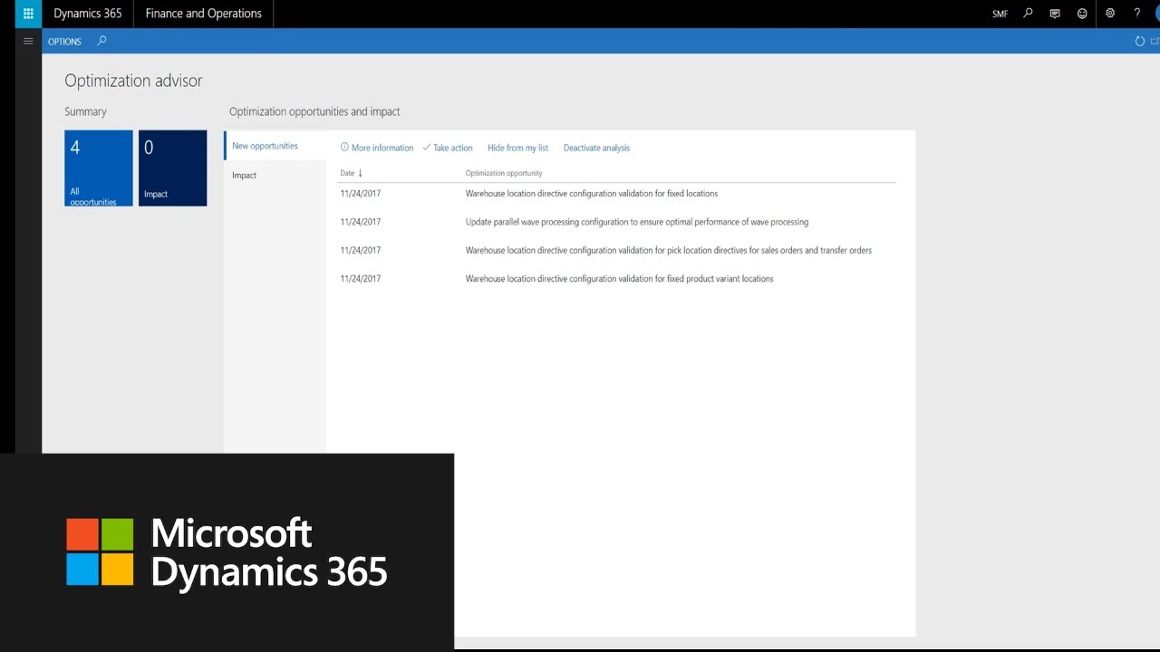The width and height of the screenshot is (1160, 652).
Task: Open the OPTIONS menu
Action: (64, 42)
